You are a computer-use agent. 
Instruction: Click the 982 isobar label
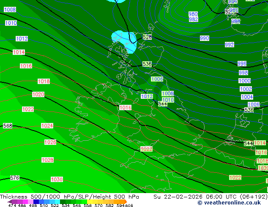point(194,19)
